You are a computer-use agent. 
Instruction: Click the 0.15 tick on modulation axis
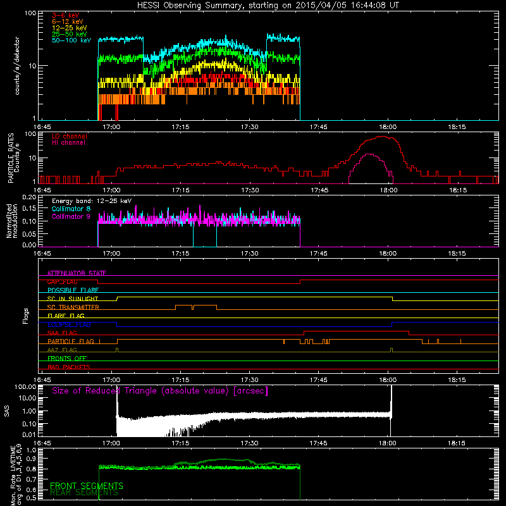pyautogui.click(x=29, y=209)
